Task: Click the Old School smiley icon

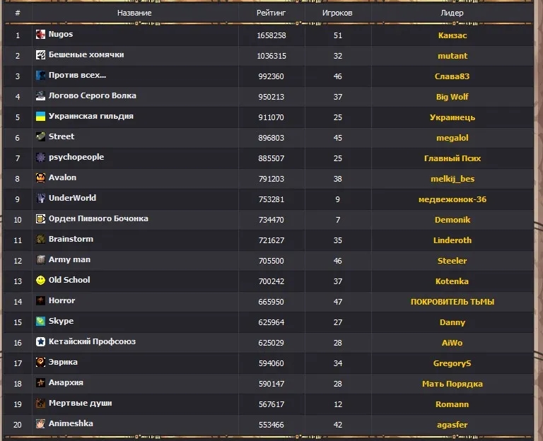Action: tap(40, 280)
